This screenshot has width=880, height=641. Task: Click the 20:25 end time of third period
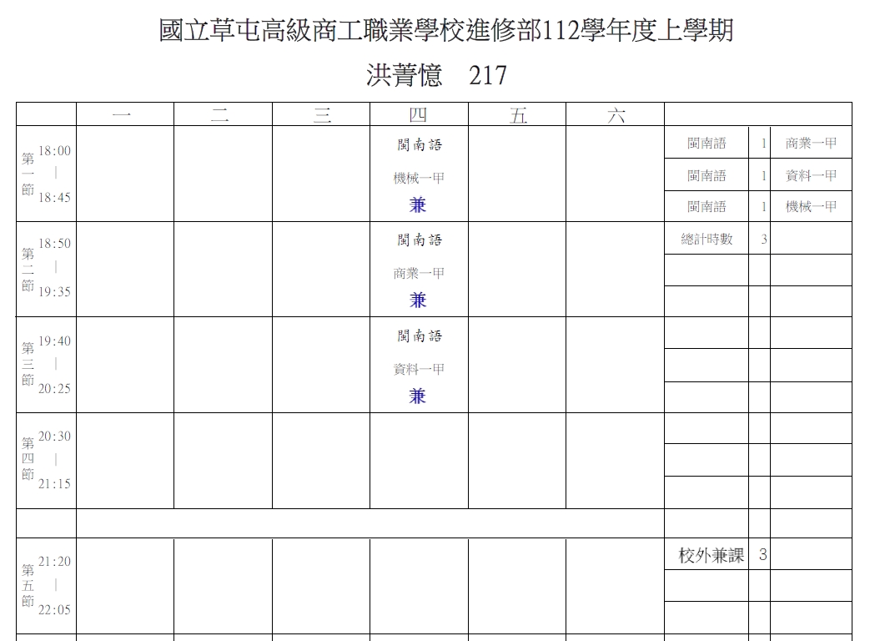click(x=54, y=388)
